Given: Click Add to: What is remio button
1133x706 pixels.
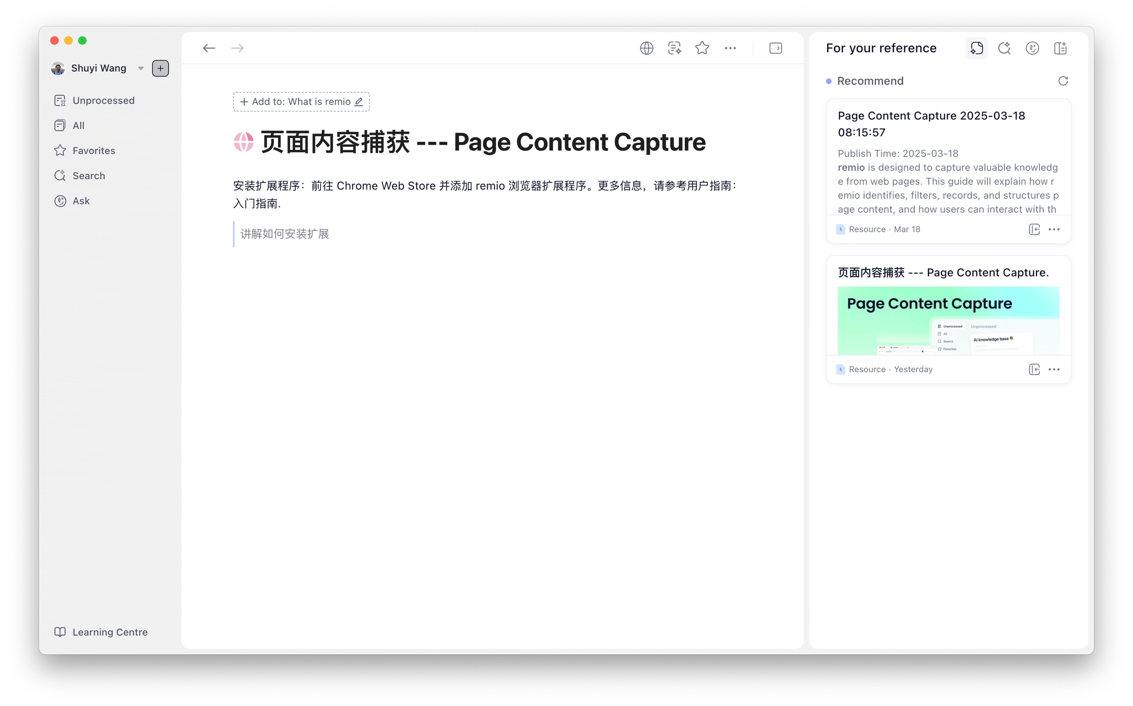Looking at the screenshot, I should coord(301,102).
